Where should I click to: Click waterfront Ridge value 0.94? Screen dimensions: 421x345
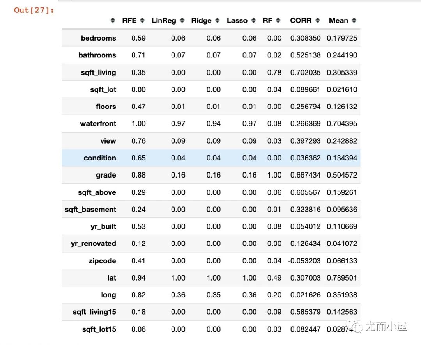214,124
